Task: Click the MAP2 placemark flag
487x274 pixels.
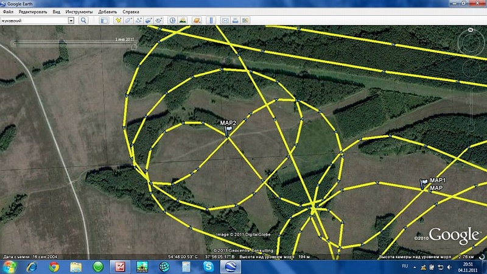Action: click(229, 129)
